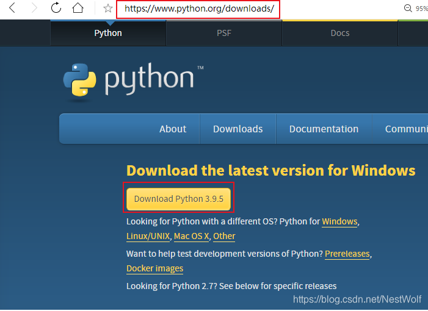Bookmark the page with the star icon
428x311 pixels.
108,8
